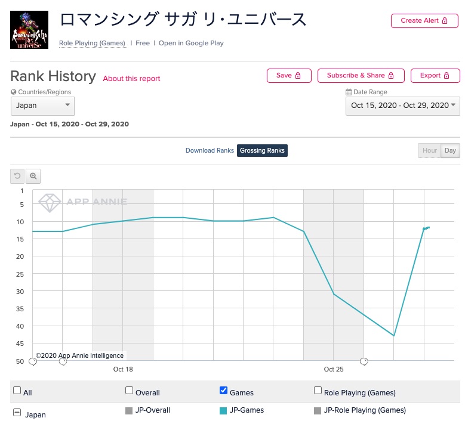
Task: Enable the Overall checkbox
Action: (129, 391)
